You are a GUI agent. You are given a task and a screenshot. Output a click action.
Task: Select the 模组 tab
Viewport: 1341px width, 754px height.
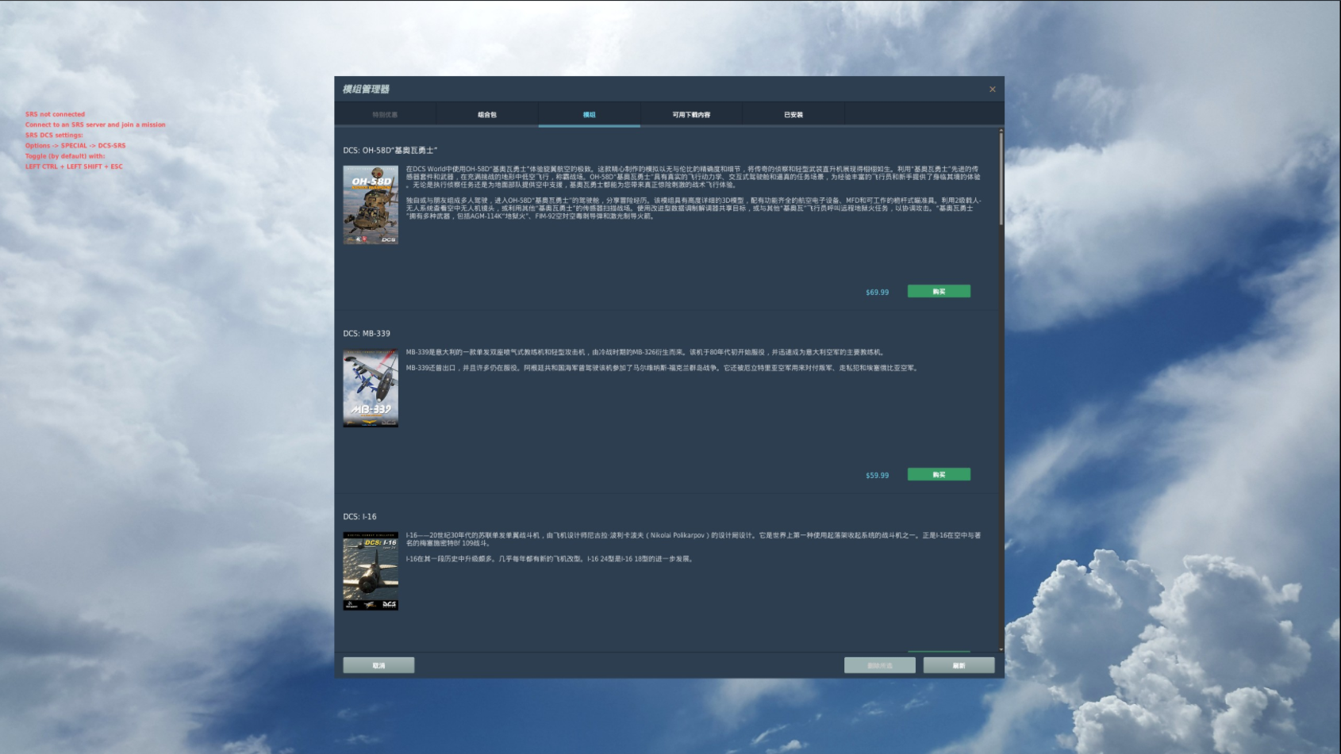(x=589, y=115)
